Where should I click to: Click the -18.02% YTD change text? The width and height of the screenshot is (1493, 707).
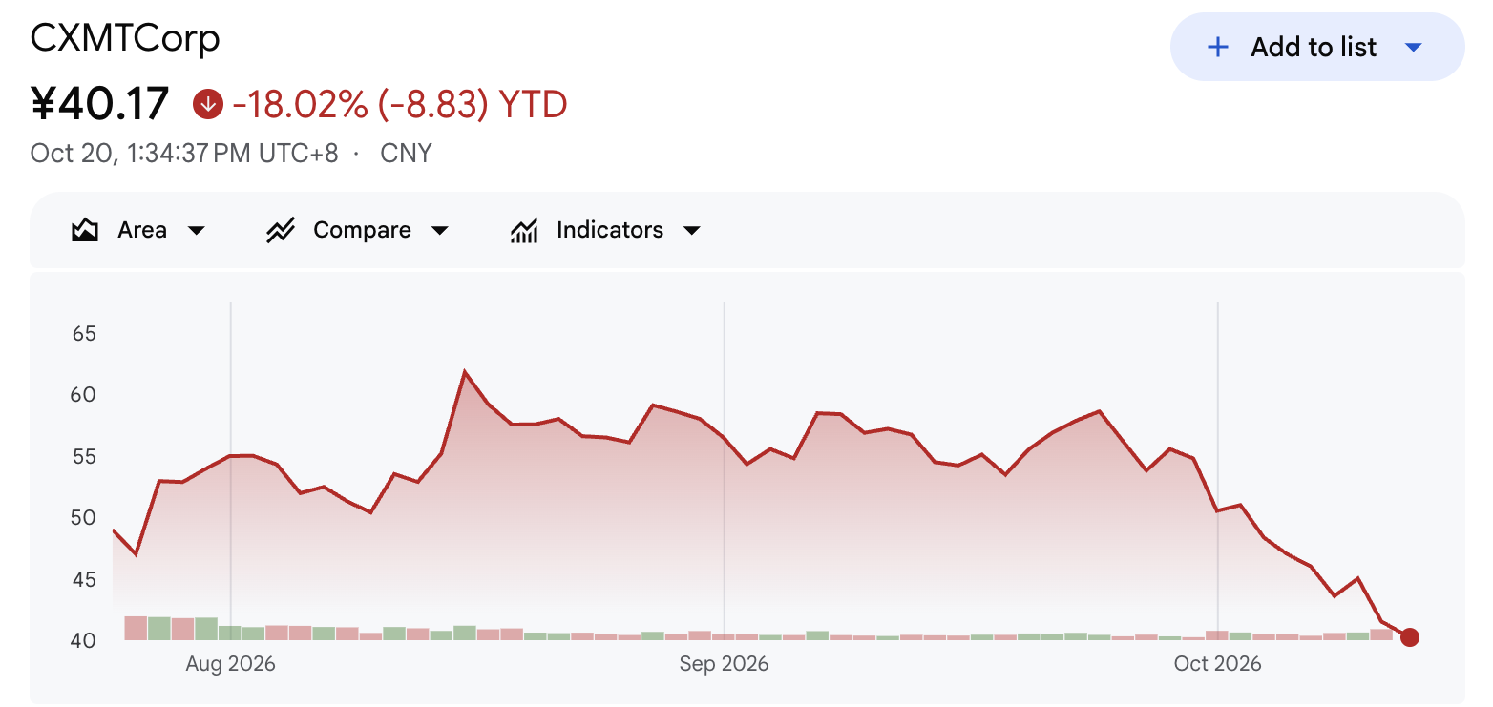click(x=400, y=104)
